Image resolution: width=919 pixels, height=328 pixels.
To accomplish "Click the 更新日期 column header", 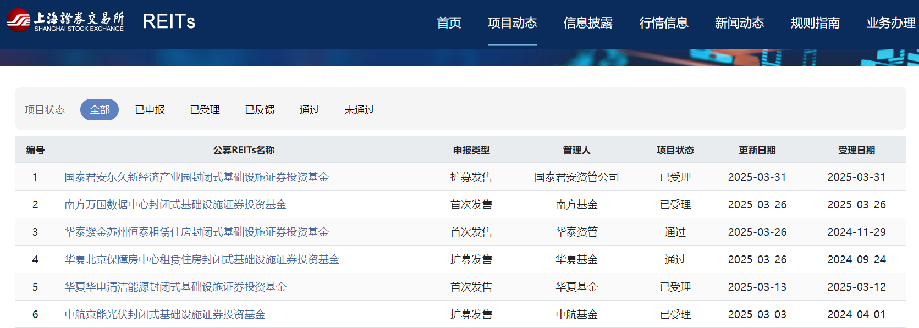I will click(757, 150).
